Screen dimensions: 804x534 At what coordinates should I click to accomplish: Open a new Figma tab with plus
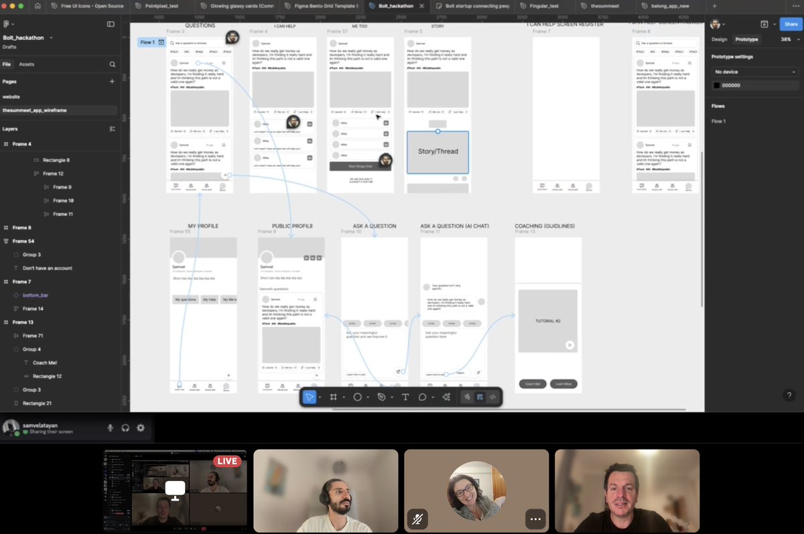click(714, 5)
